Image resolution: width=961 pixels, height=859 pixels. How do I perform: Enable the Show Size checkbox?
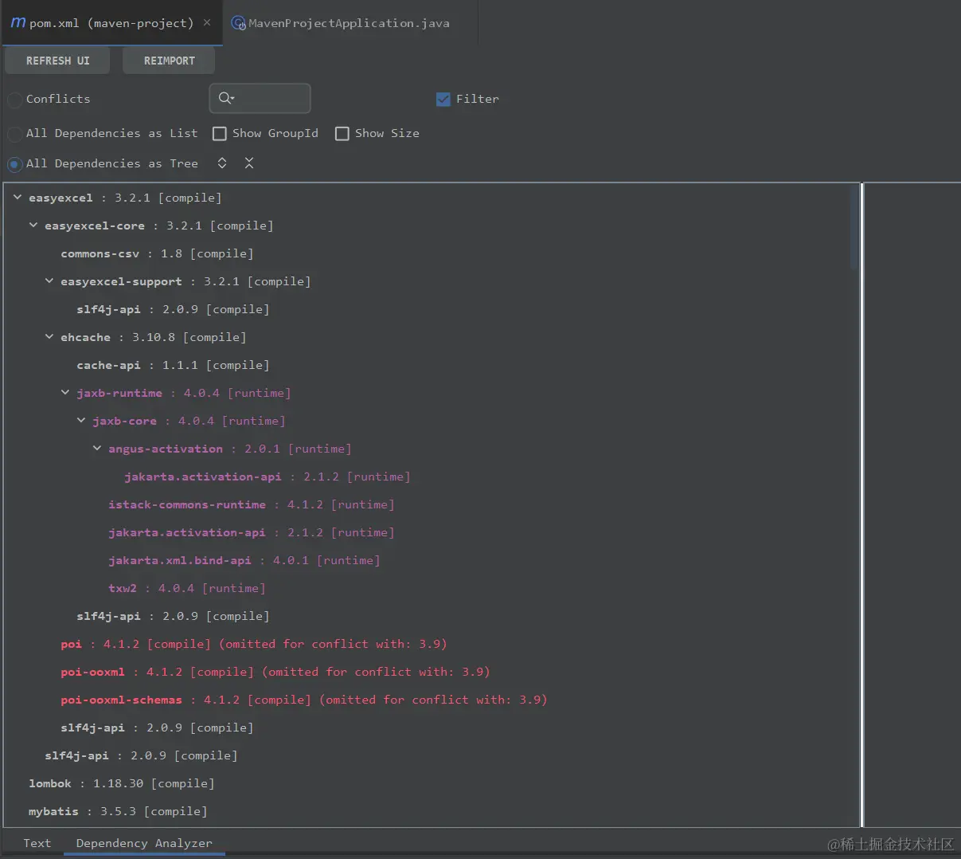pos(342,133)
